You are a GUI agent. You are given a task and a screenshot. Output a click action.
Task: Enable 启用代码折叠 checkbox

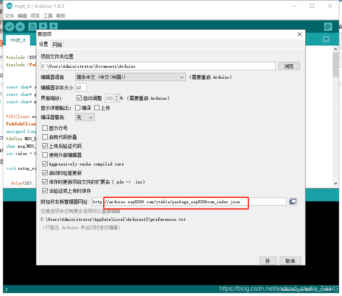click(x=45, y=137)
